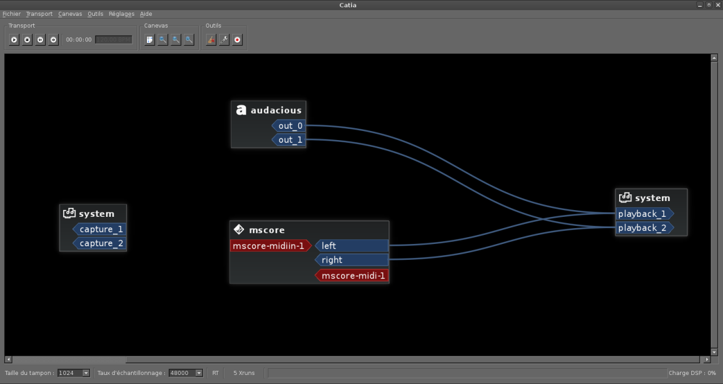723x384 pixels.
Task: Select system capture_2 port
Action: click(x=99, y=243)
